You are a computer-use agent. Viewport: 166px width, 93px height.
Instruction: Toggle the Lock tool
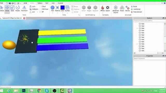(32, 6)
